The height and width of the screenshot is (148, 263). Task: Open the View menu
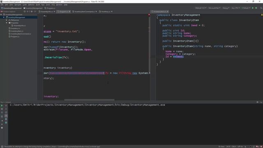[11, 5]
